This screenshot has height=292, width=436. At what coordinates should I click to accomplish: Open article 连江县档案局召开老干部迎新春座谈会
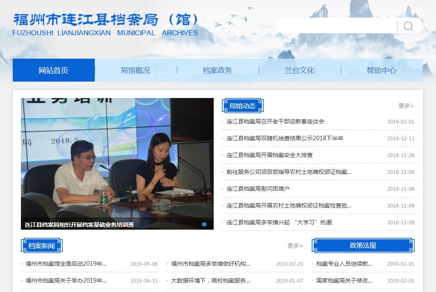click(275, 121)
